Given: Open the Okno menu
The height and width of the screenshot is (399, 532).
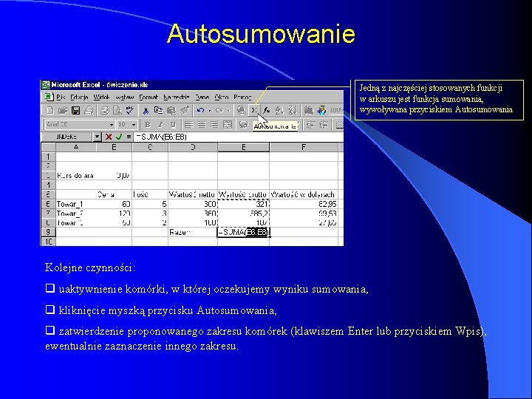Looking at the screenshot, I should (222, 98).
